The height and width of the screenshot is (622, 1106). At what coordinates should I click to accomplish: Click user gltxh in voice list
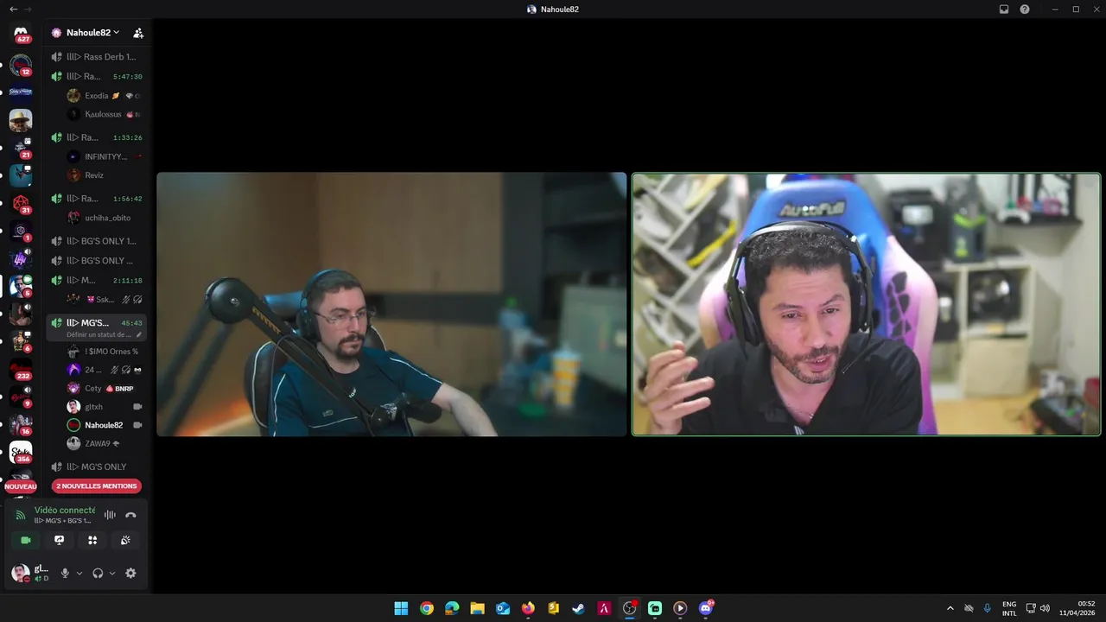104,407
